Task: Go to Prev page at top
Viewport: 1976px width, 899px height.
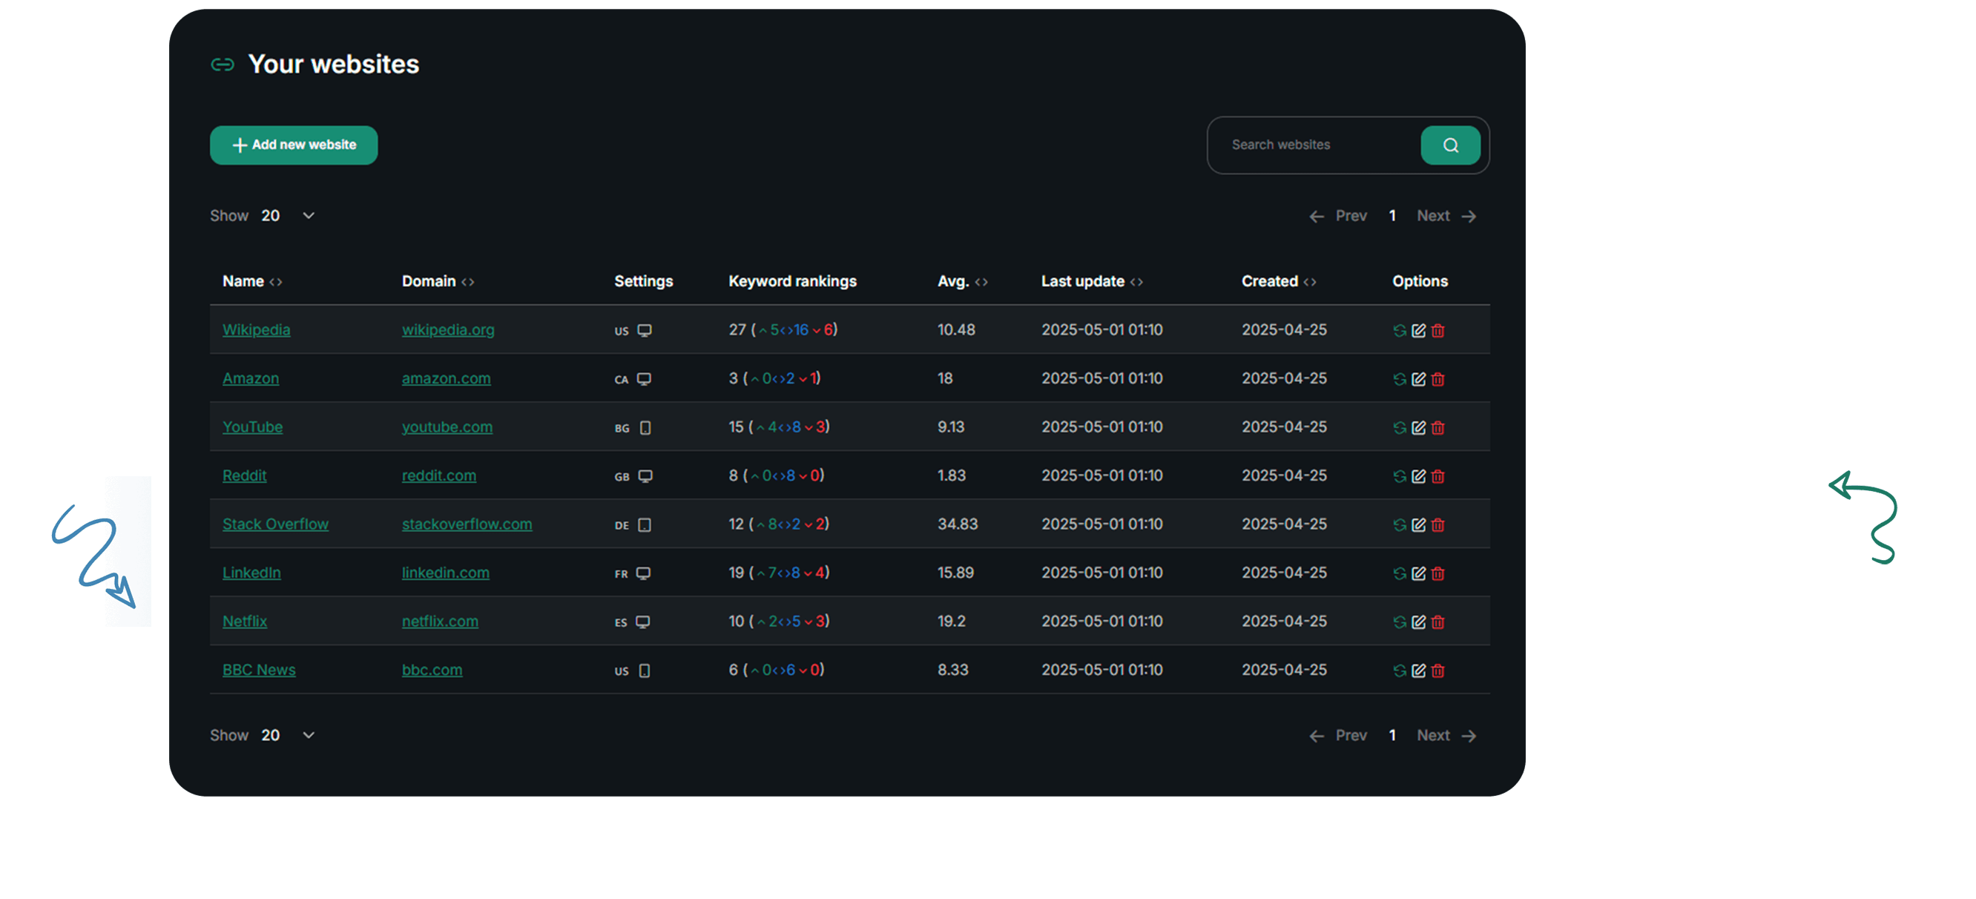Action: click(1338, 217)
